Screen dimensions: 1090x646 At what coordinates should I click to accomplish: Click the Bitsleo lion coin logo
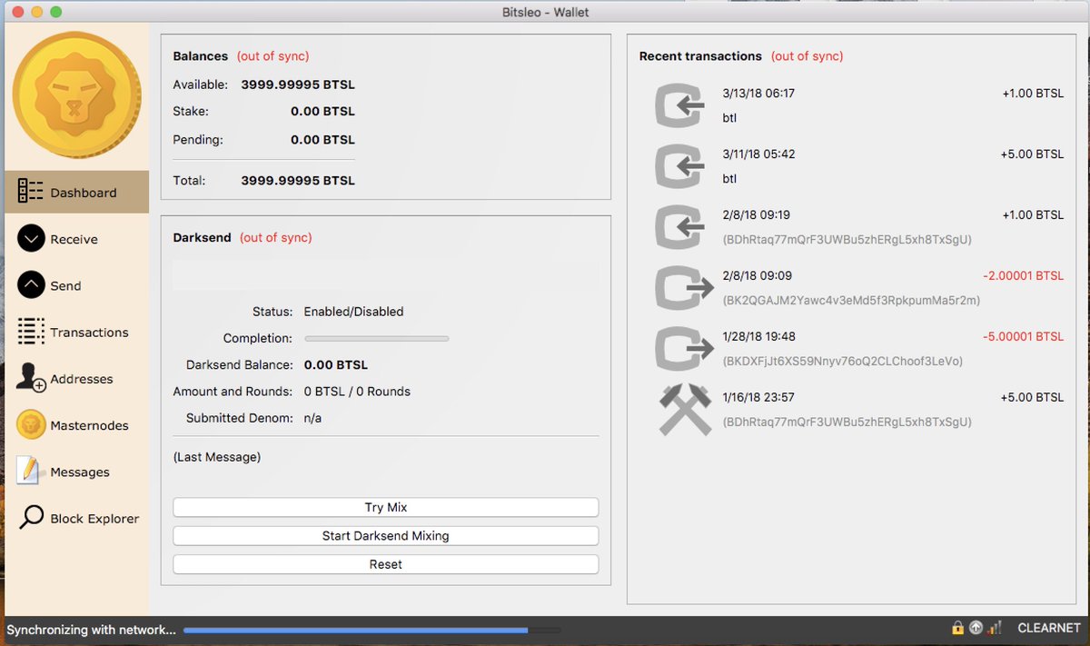77,95
